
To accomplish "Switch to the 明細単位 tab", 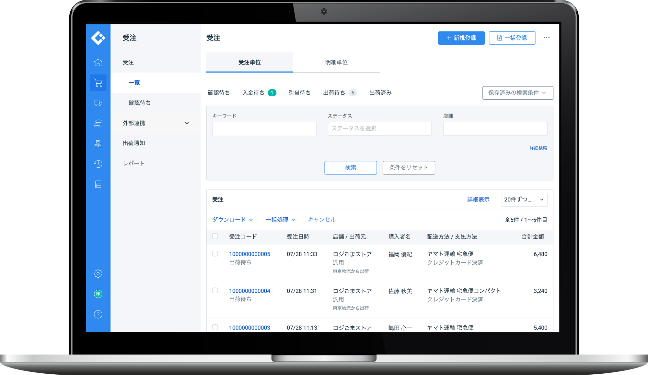I will click(336, 62).
